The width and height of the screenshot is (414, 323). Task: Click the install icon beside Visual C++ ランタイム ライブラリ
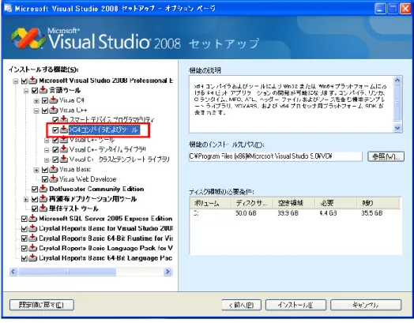point(64,149)
